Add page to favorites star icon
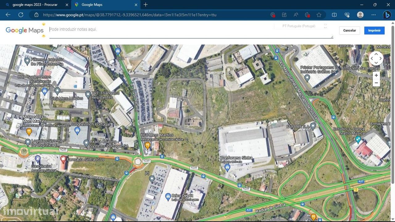The height and width of the screenshot is (222, 395). point(319,15)
